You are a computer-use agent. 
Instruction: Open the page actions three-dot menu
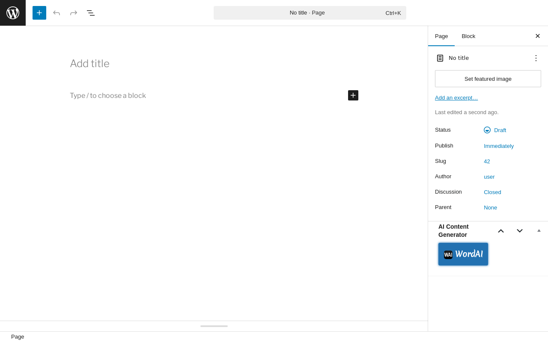tap(536, 58)
